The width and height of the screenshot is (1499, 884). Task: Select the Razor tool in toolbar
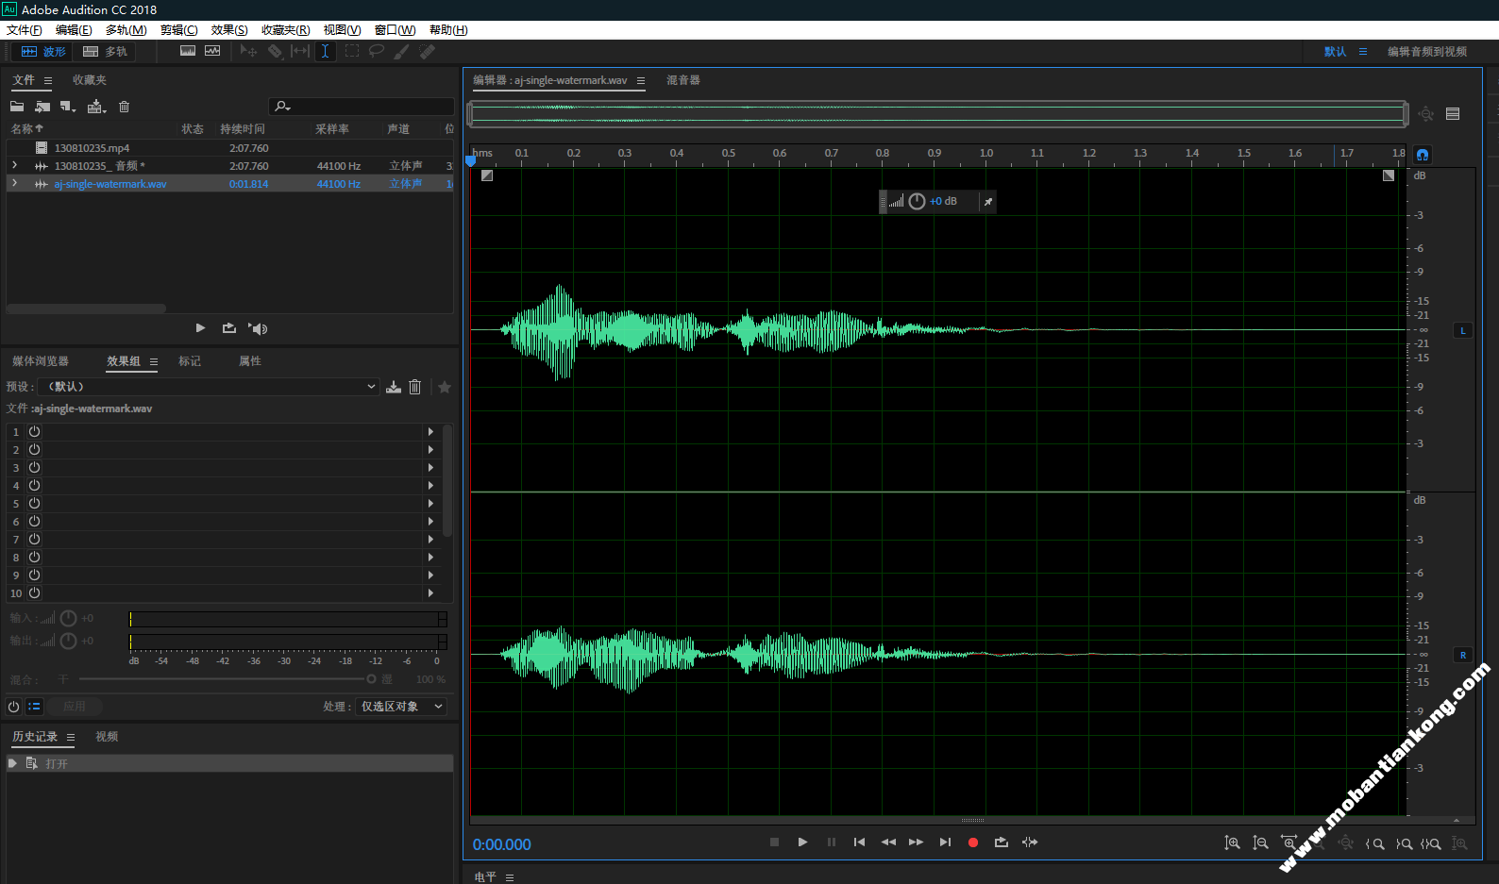coord(275,51)
